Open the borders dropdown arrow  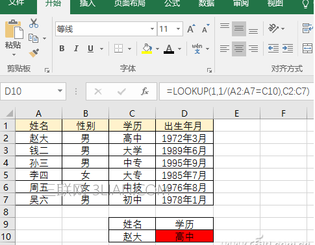point(129,49)
